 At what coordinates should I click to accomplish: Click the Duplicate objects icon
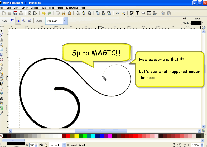[98, 13]
